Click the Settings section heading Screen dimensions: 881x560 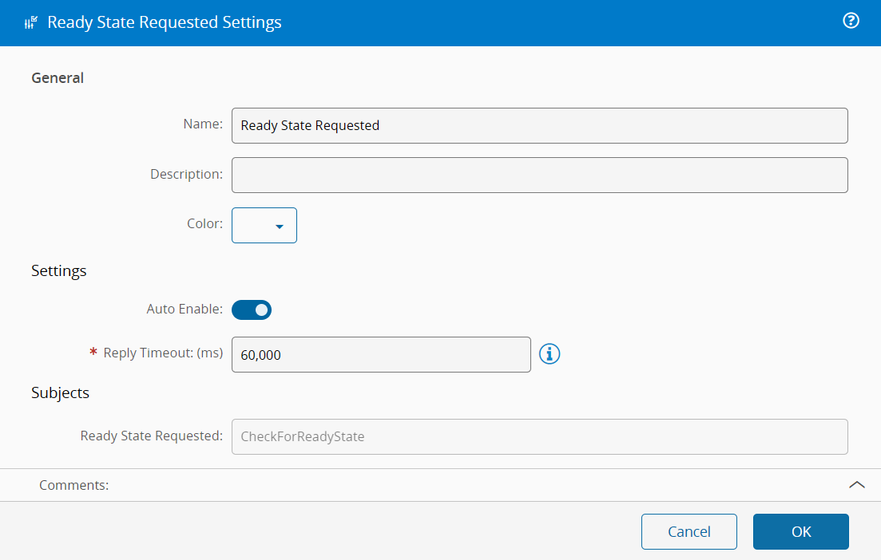[x=58, y=270]
